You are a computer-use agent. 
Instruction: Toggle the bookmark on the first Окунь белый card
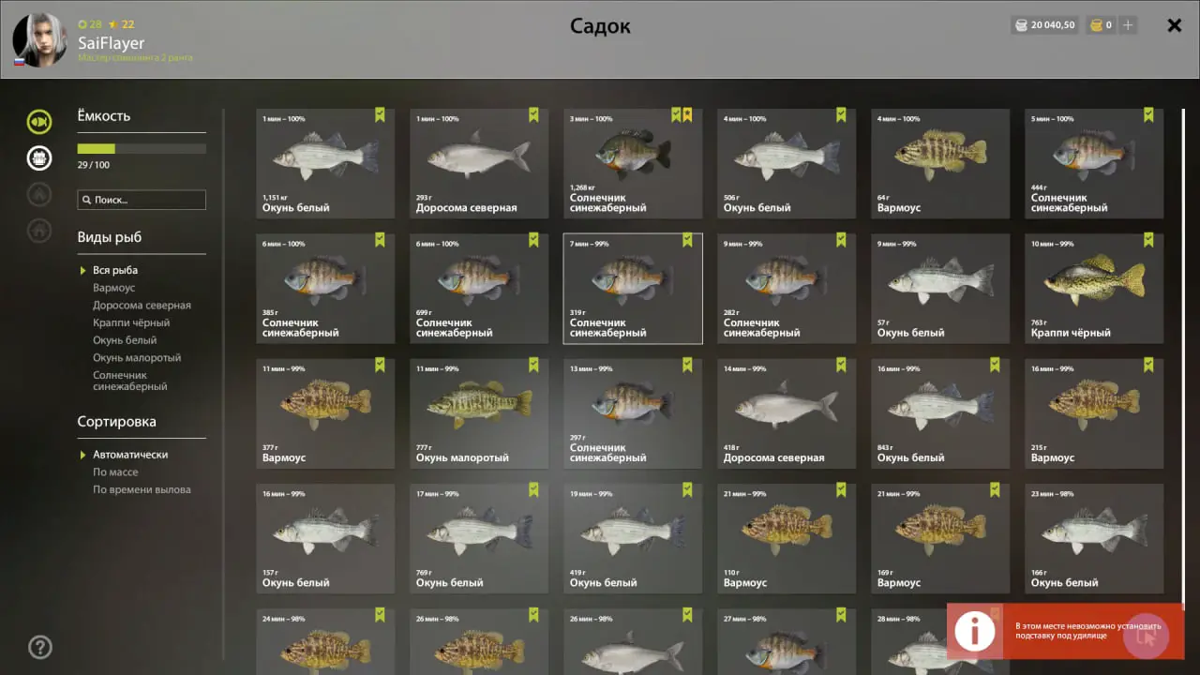(x=380, y=114)
